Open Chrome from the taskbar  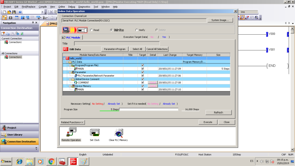pyautogui.click(x=51, y=161)
